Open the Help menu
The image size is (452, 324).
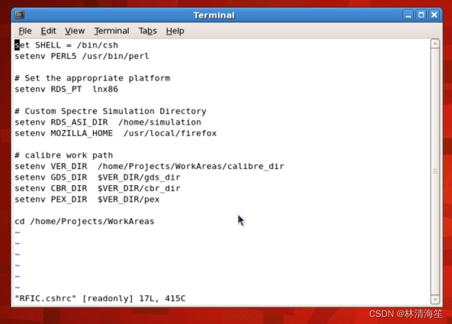point(175,31)
